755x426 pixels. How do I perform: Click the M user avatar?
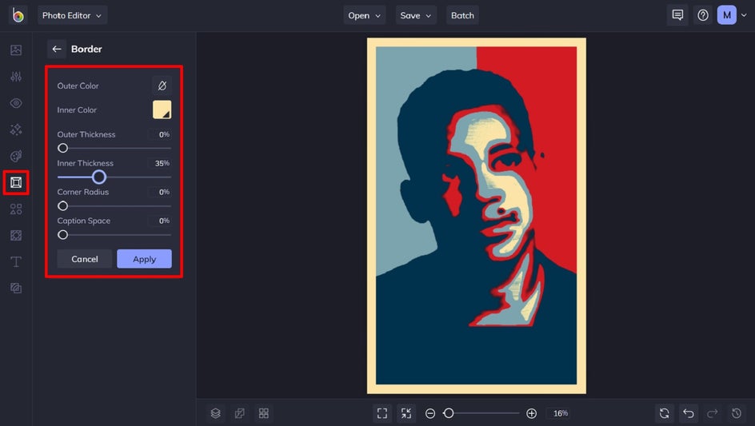(727, 15)
